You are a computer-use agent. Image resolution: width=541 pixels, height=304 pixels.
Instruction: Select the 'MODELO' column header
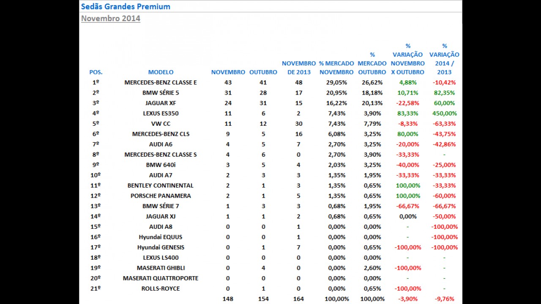point(161,72)
